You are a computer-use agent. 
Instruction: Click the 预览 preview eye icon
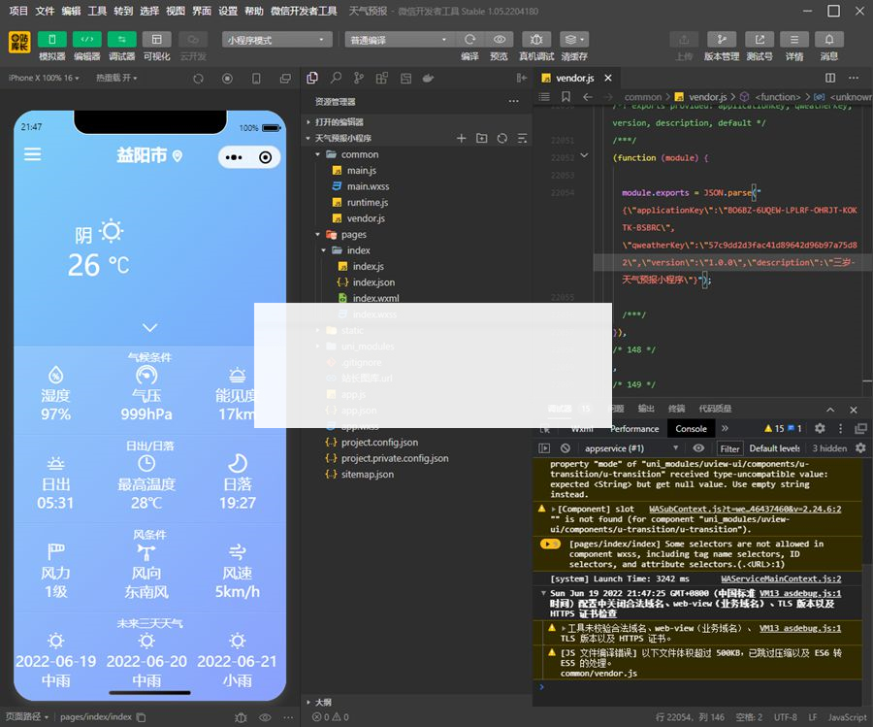tap(499, 40)
